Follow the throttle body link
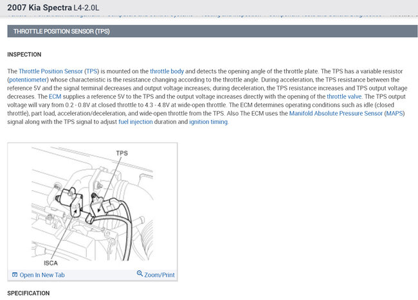418x300 pixels. pyautogui.click(x=167, y=71)
